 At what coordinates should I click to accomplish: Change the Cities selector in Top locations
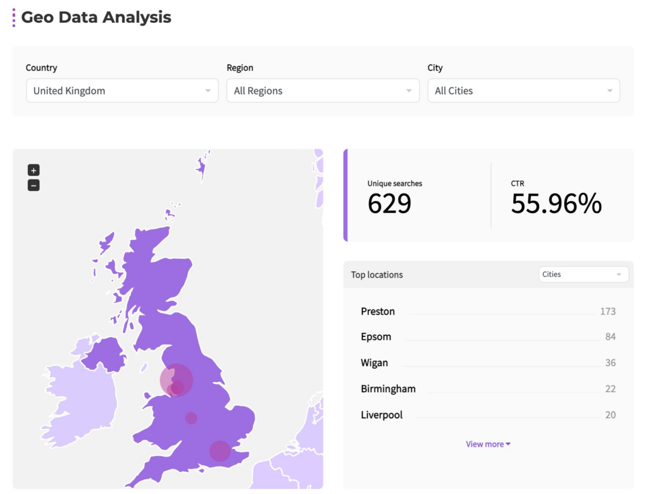582,274
